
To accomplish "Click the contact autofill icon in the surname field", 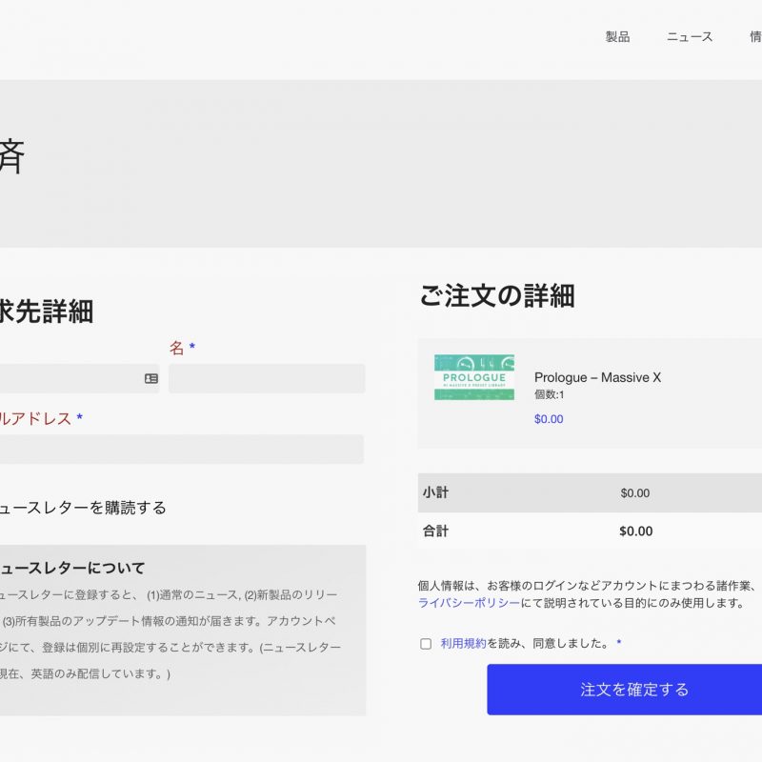I will pos(150,378).
